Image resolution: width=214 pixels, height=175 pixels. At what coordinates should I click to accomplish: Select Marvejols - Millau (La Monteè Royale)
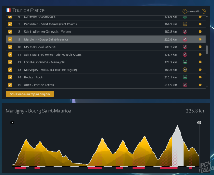[x=106, y=69]
